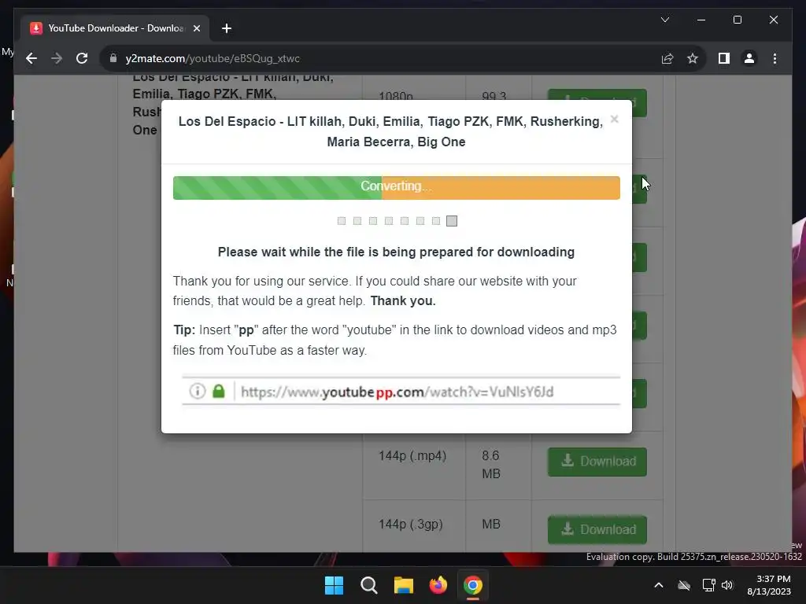
Task: Close the YouTube Downloader tab
Action: 196,28
